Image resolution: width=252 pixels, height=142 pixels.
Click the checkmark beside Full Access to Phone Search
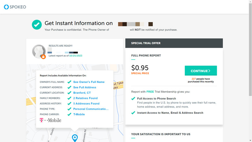click(133, 99)
